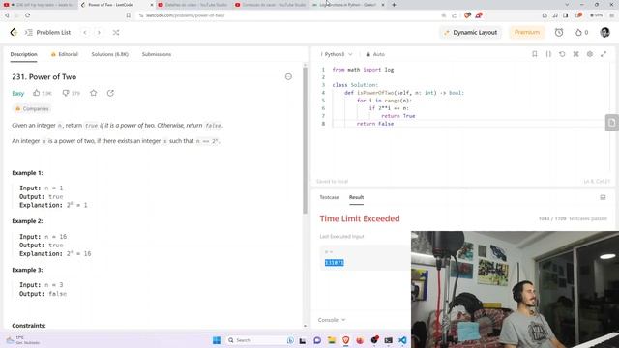Reset code to default with revert icon
The image size is (619, 348).
click(562, 54)
